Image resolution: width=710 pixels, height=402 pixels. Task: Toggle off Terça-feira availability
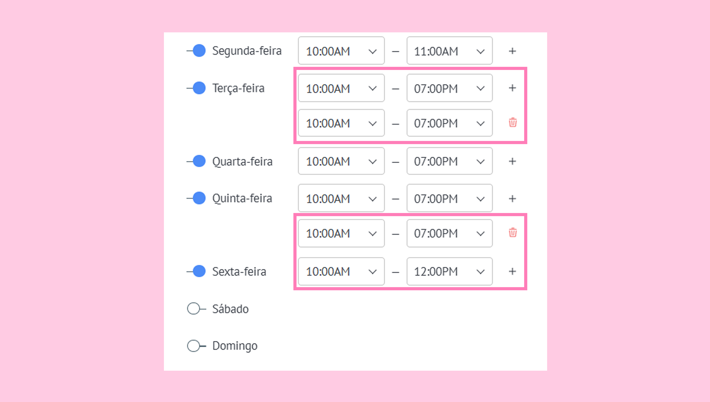coord(197,88)
